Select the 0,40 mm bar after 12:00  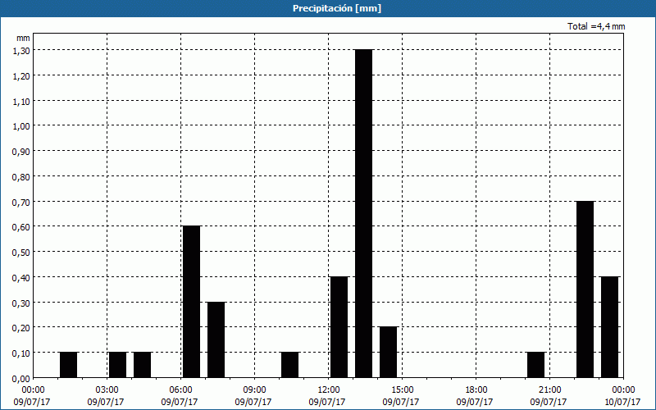(x=339, y=327)
